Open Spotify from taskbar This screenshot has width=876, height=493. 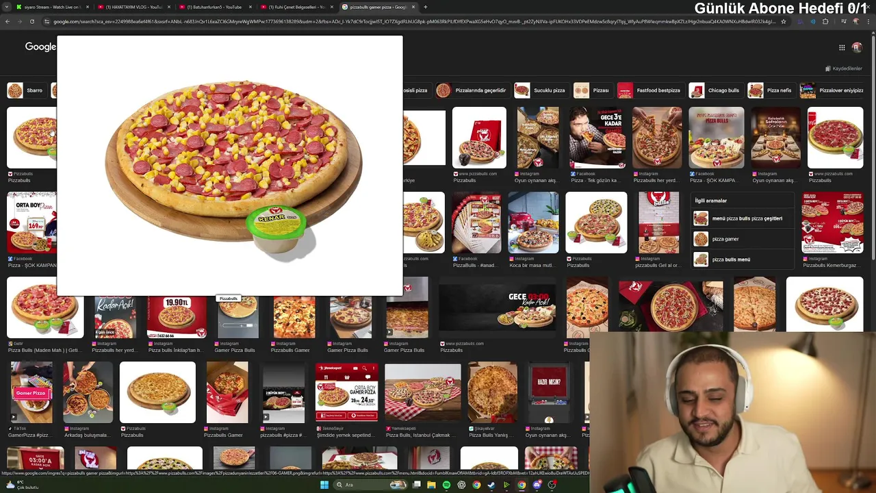point(446,485)
